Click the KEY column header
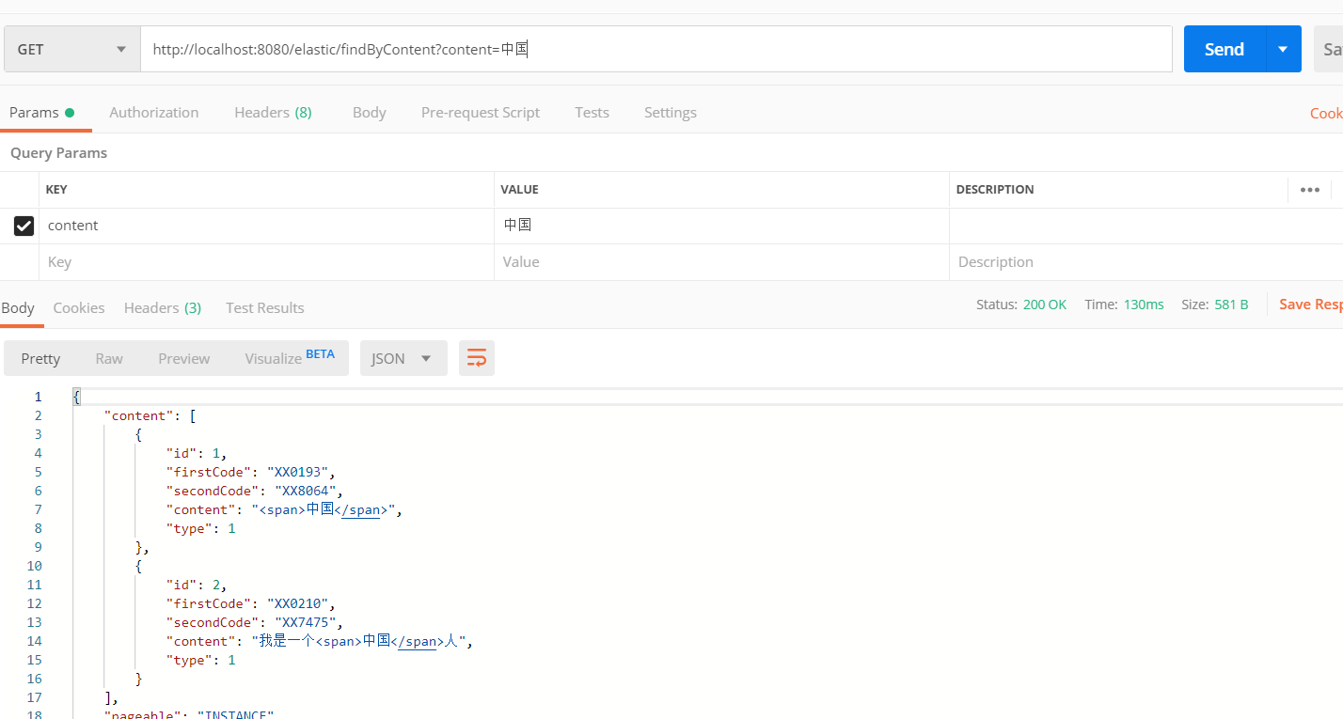The width and height of the screenshot is (1343, 719). click(x=56, y=189)
